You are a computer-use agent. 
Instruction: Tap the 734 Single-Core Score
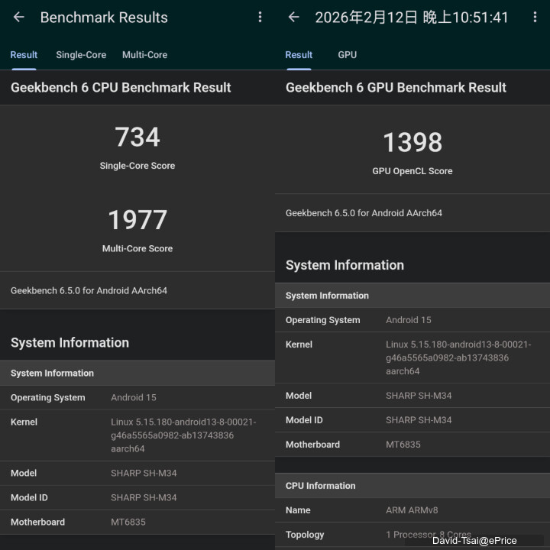point(137,137)
